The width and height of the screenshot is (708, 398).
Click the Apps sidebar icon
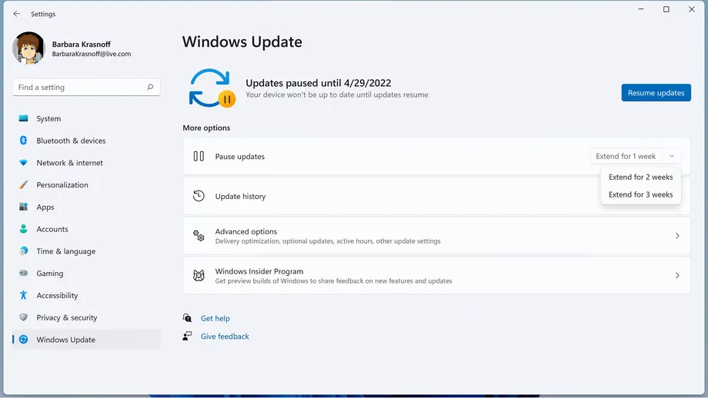(24, 207)
